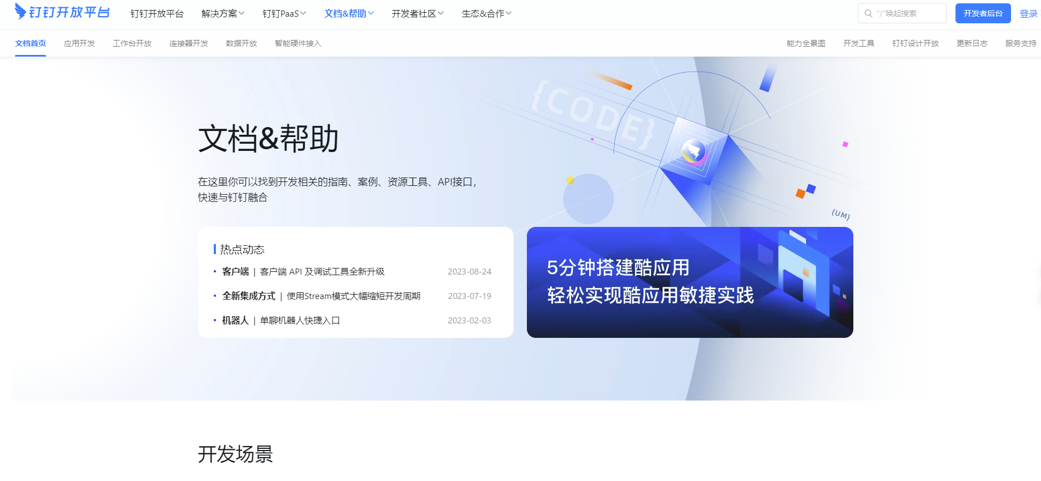Viewport: 1041px width, 481px height.
Task: Focus the "/"唤起搜索 search field
Action: point(902,13)
